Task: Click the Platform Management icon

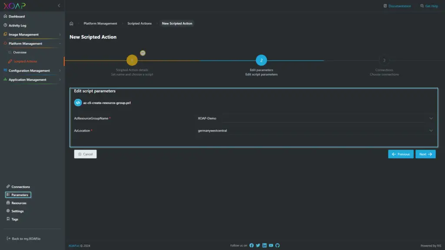Action: point(5,43)
